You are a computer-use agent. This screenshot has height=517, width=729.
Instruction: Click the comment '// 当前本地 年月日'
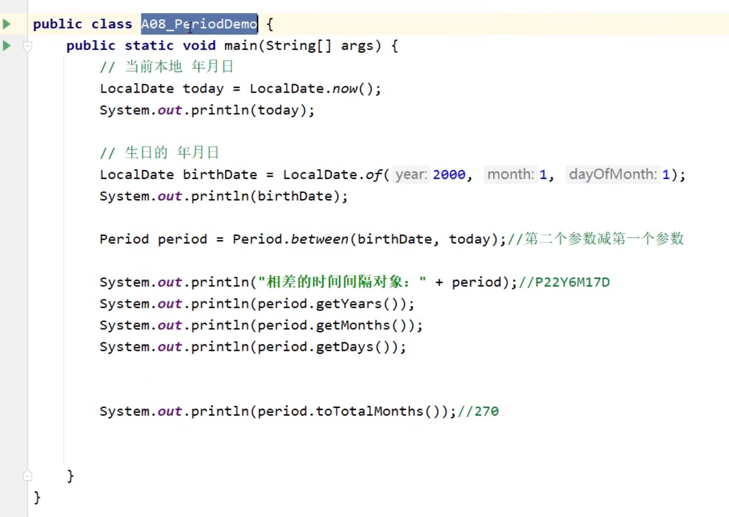[167, 67]
